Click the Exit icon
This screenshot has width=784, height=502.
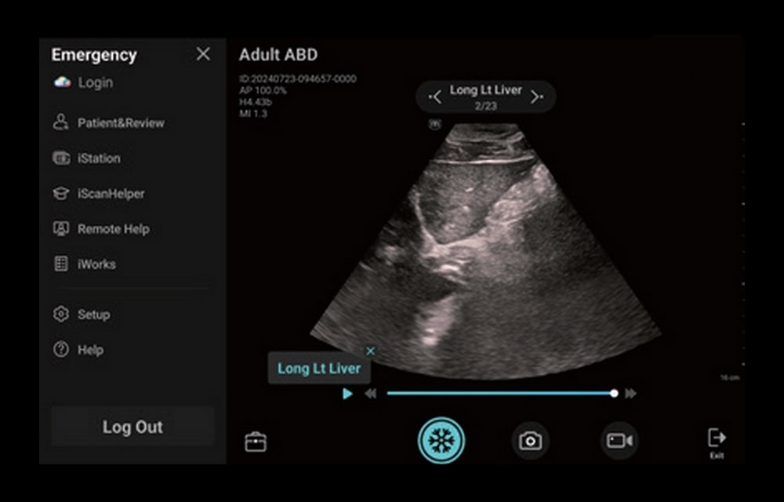(717, 442)
